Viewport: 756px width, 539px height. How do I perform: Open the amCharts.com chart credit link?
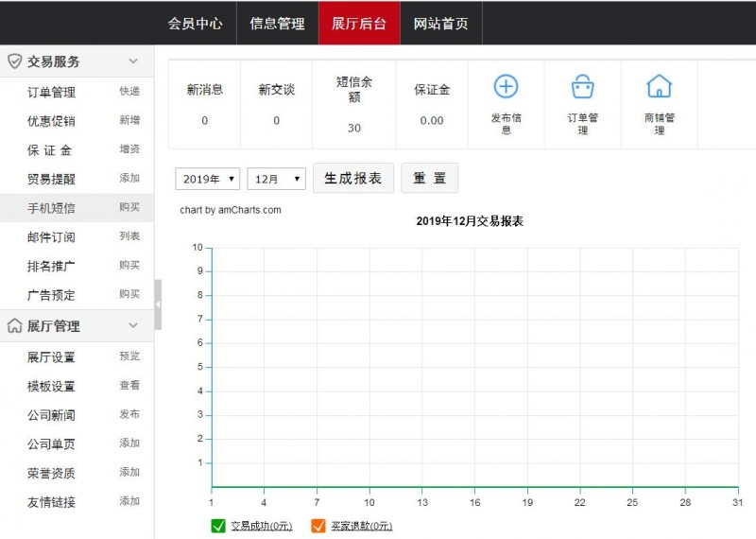pos(231,210)
